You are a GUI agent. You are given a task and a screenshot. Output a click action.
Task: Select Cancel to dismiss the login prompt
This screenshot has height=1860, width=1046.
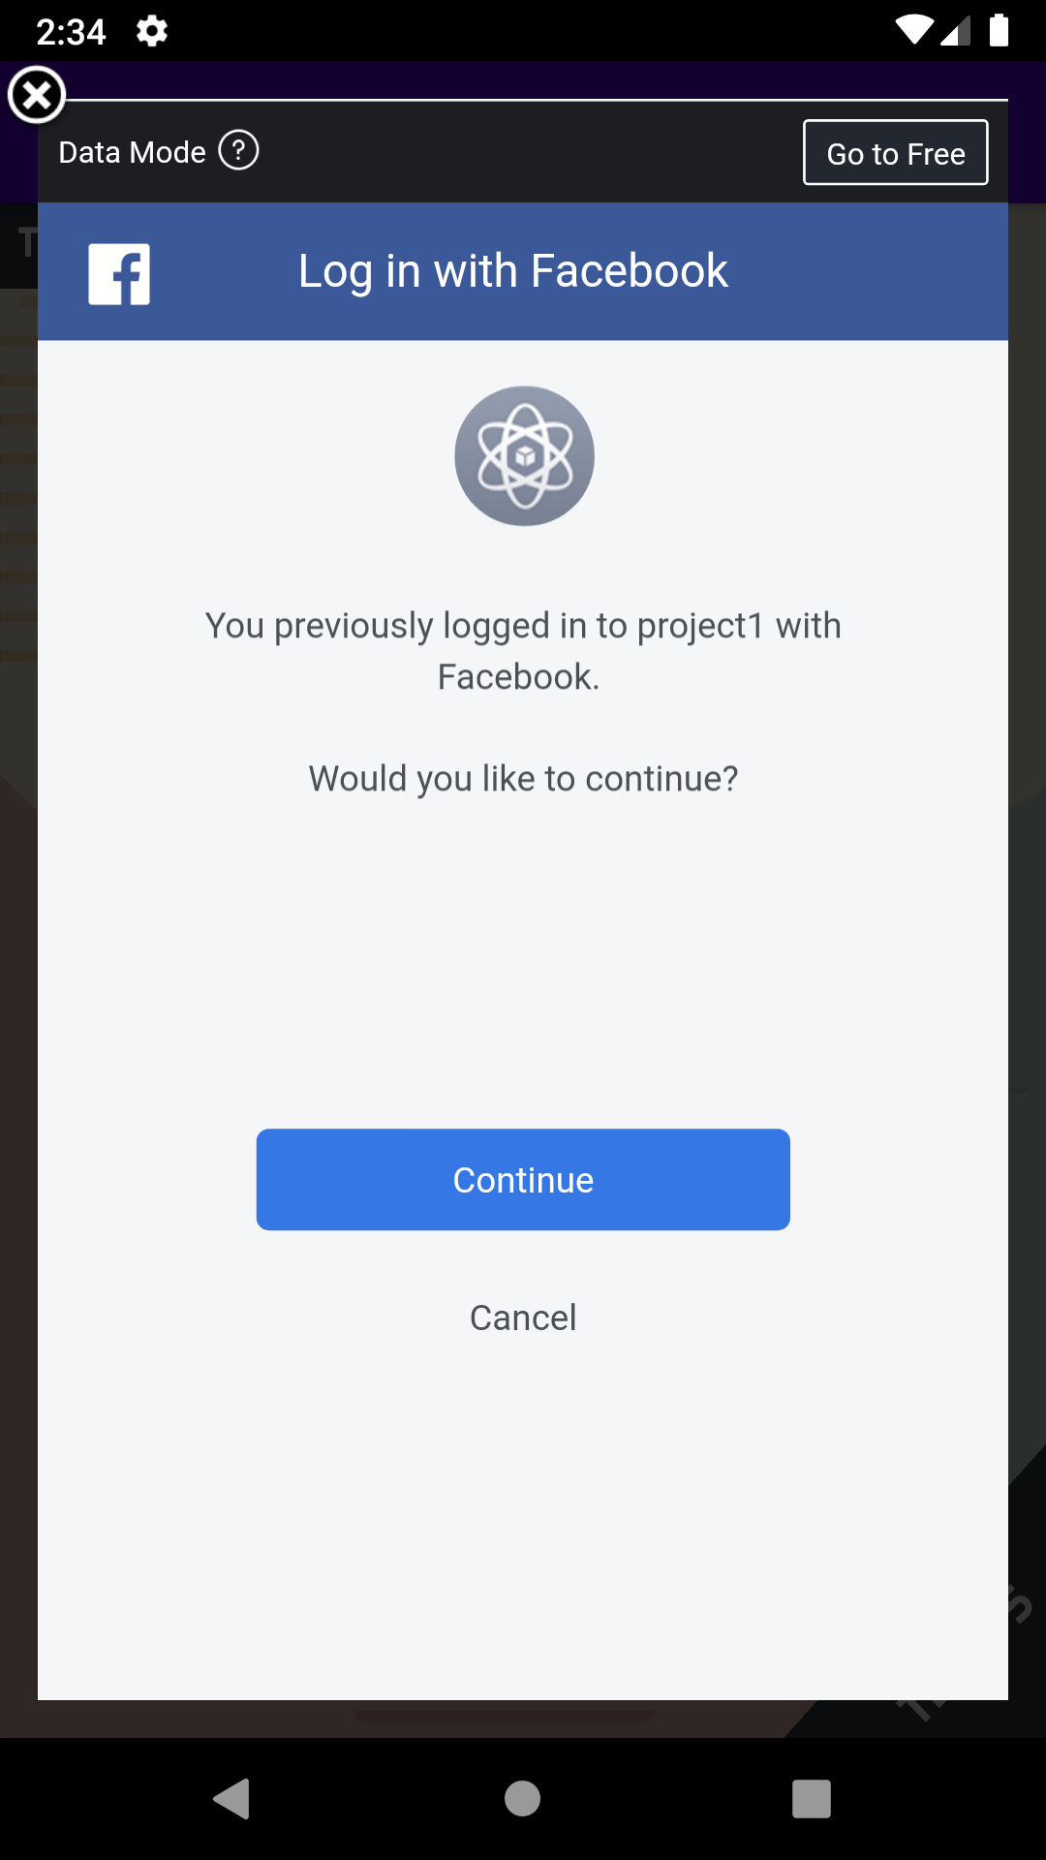point(523,1317)
